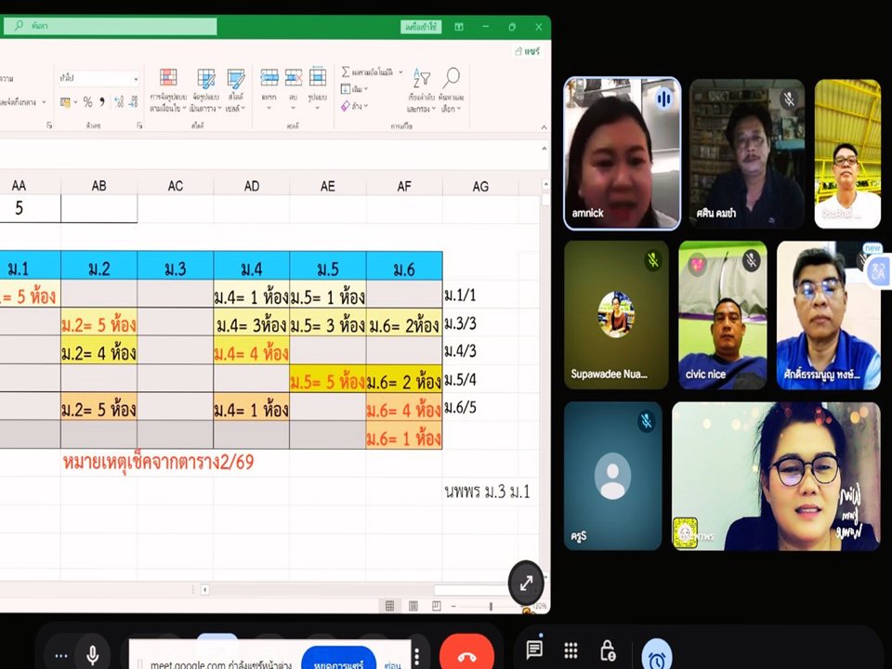Click the stop sharing (หยุดการแชร์) button
Screen dimensions: 892x669
(x=339, y=659)
